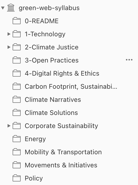138x185 pixels.
Task: Click the Climate Narratives folder icon
Action: click(17, 100)
